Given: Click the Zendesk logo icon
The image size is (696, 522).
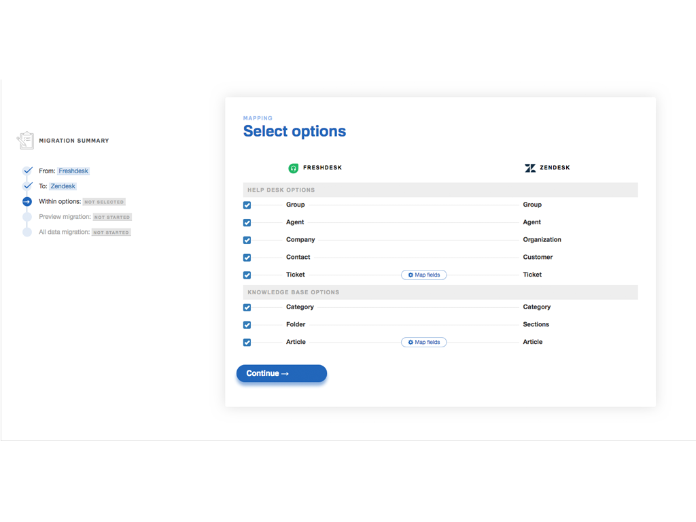Looking at the screenshot, I should click(530, 168).
